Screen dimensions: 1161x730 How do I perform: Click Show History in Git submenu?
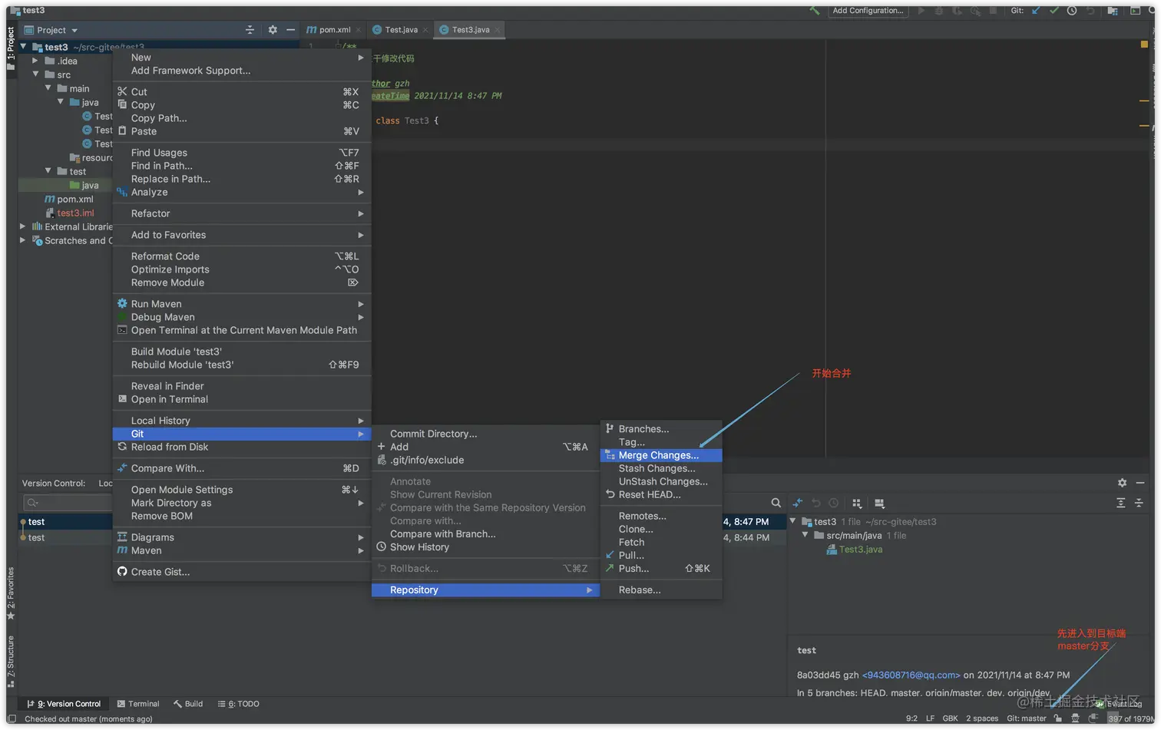coord(485,547)
